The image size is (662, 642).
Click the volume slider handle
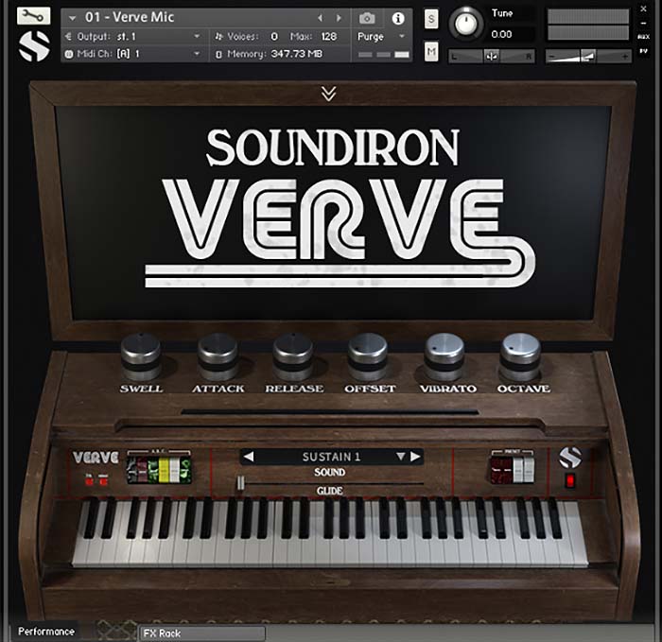pos(588,56)
